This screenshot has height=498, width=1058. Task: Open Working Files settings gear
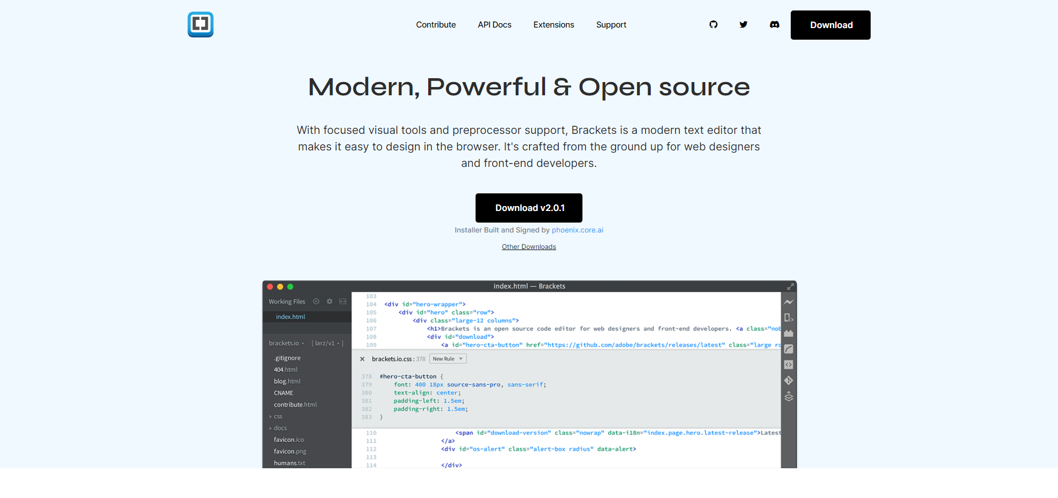pyautogui.click(x=330, y=301)
